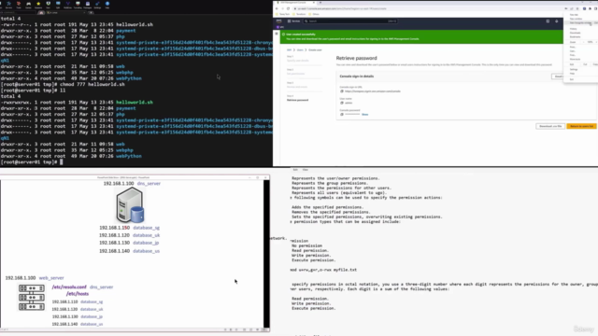Click the Return to users list button

pos(581,126)
